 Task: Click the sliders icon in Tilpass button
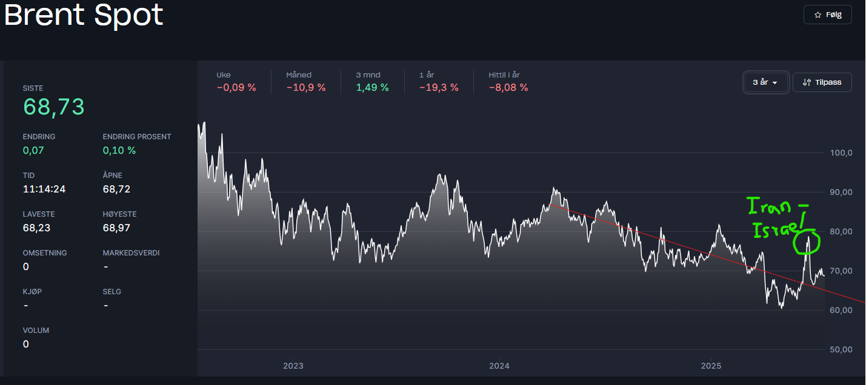(x=806, y=82)
